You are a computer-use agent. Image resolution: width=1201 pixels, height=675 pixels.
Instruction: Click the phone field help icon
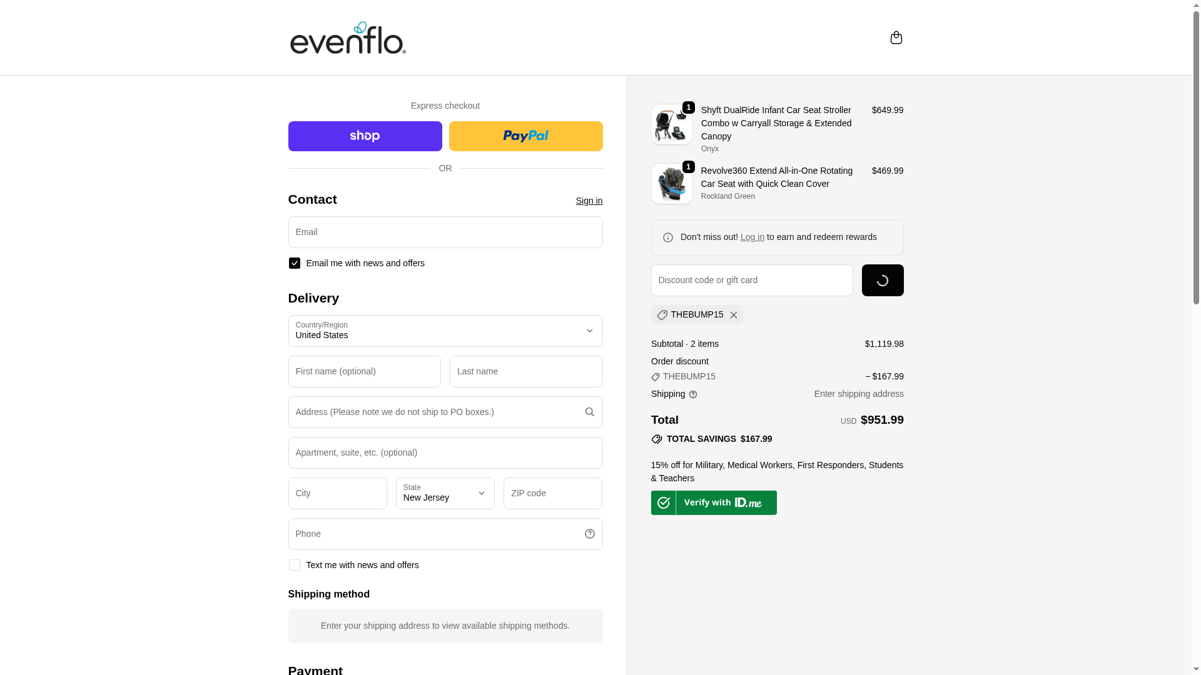[x=589, y=534]
